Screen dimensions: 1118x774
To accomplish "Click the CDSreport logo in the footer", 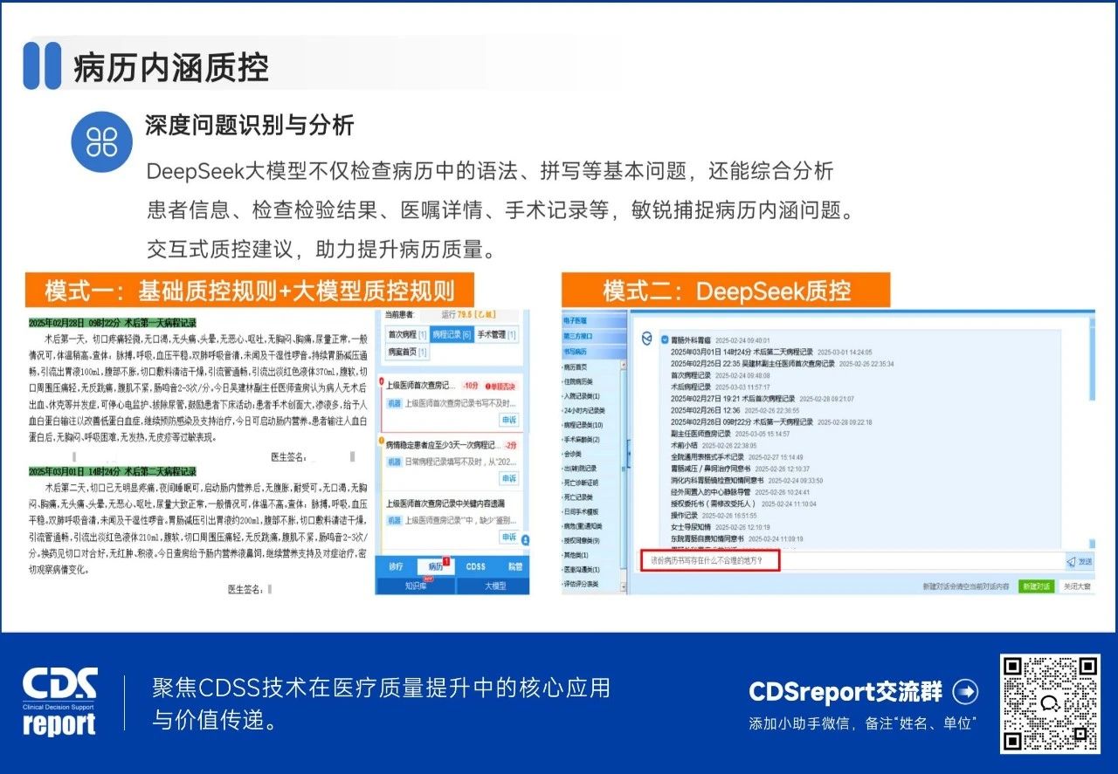I will [58, 698].
